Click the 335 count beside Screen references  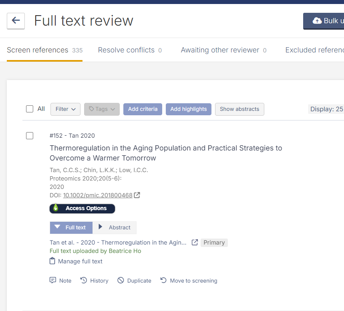pyautogui.click(x=77, y=50)
